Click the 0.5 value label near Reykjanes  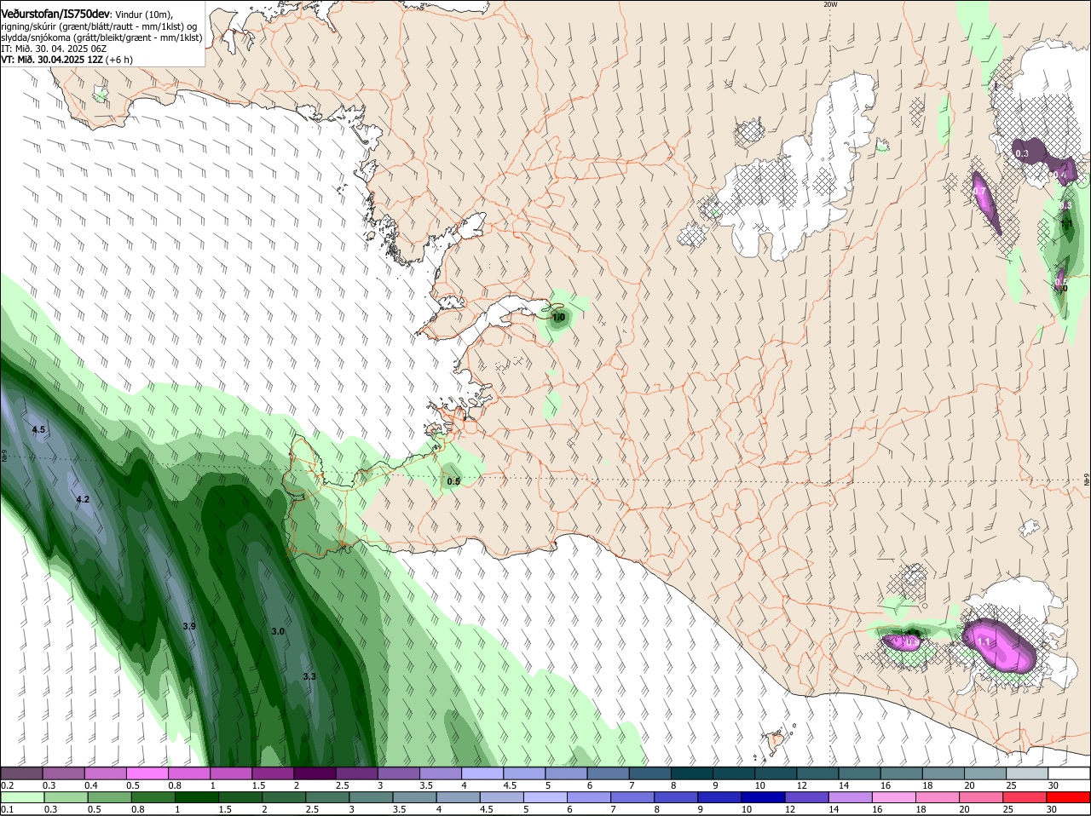pyautogui.click(x=453, y=481)
